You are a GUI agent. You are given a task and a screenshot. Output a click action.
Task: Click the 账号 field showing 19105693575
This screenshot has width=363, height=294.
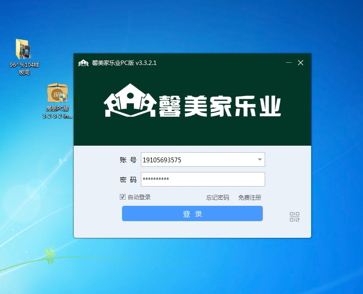point(198,160)
